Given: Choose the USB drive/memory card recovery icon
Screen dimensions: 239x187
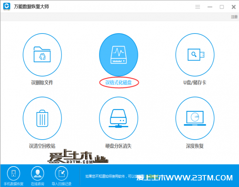Looking at the screenshot, I should (x=195, y=55).
